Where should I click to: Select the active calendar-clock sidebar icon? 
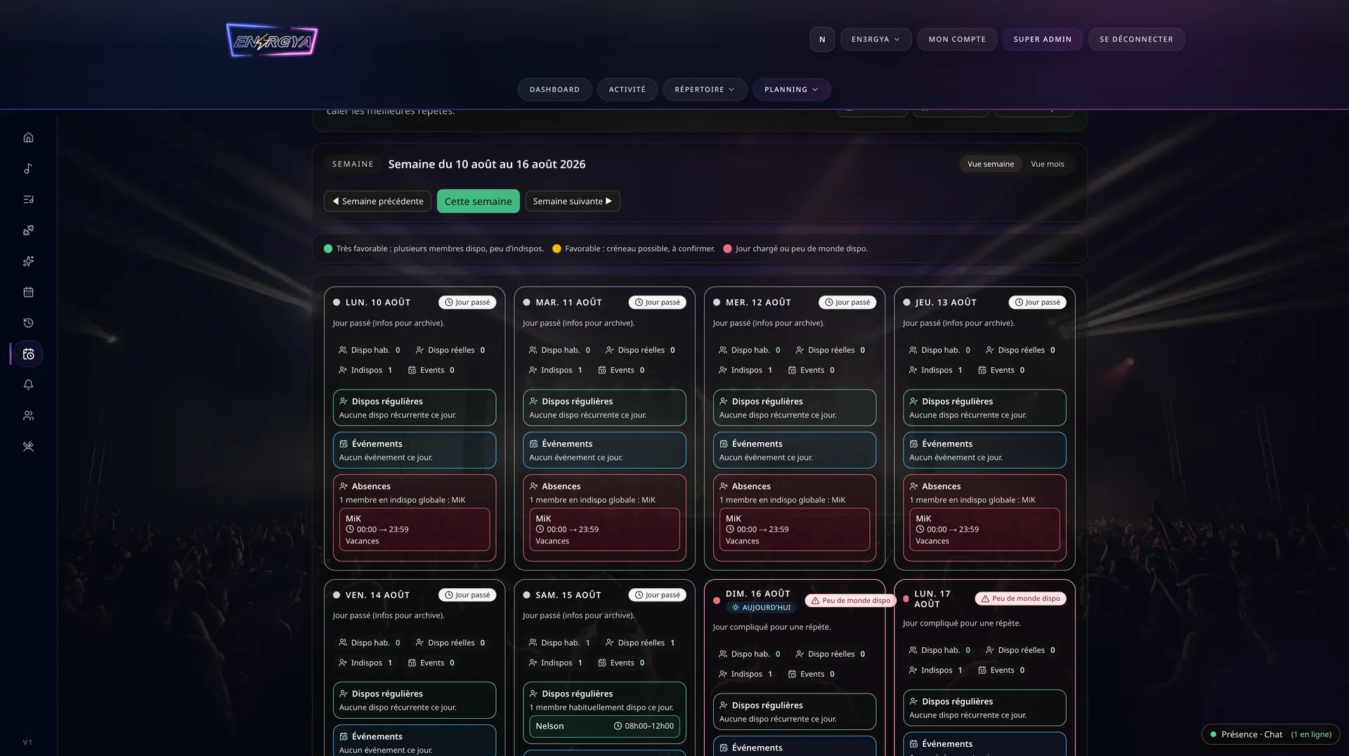pos(28,354)
